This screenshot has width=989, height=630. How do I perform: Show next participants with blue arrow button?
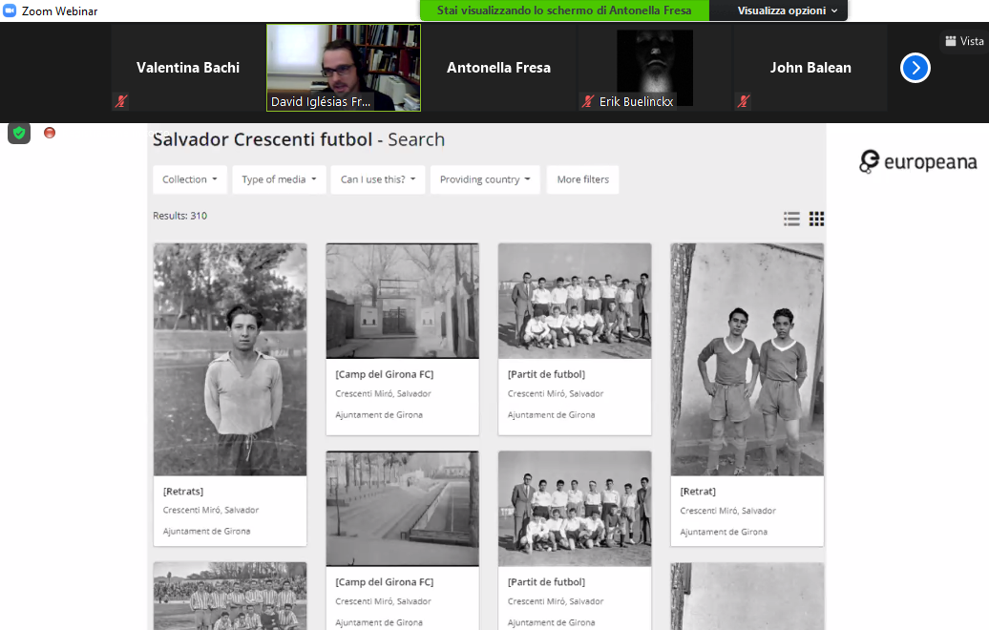915,68
